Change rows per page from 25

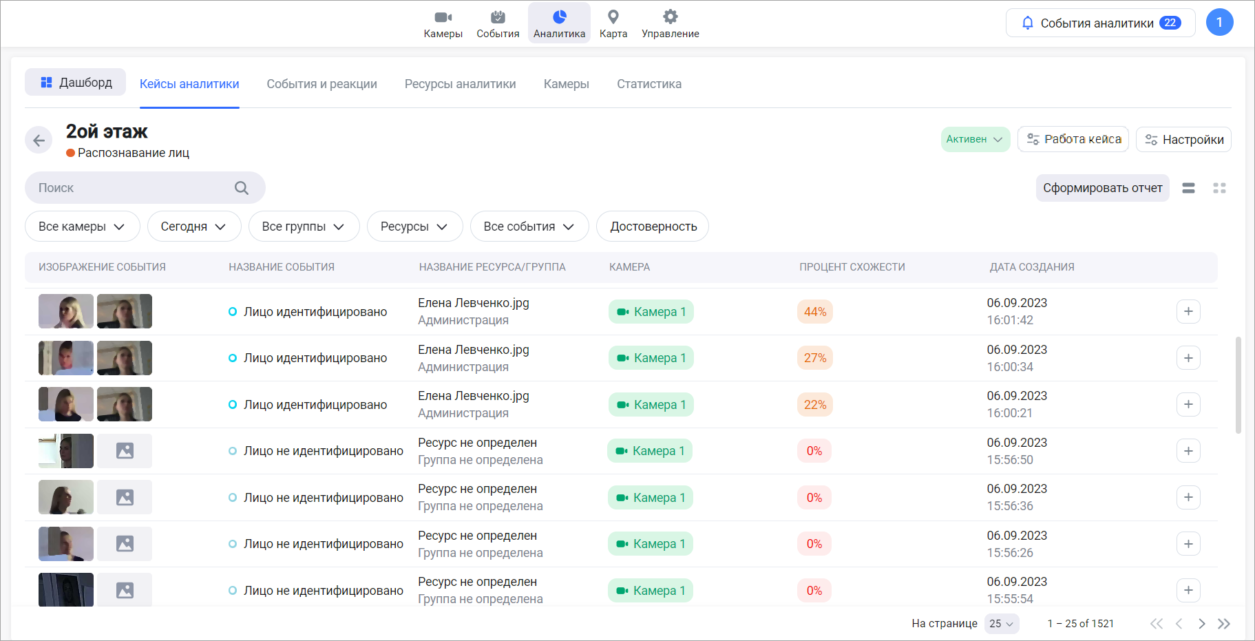point(1001,624)
